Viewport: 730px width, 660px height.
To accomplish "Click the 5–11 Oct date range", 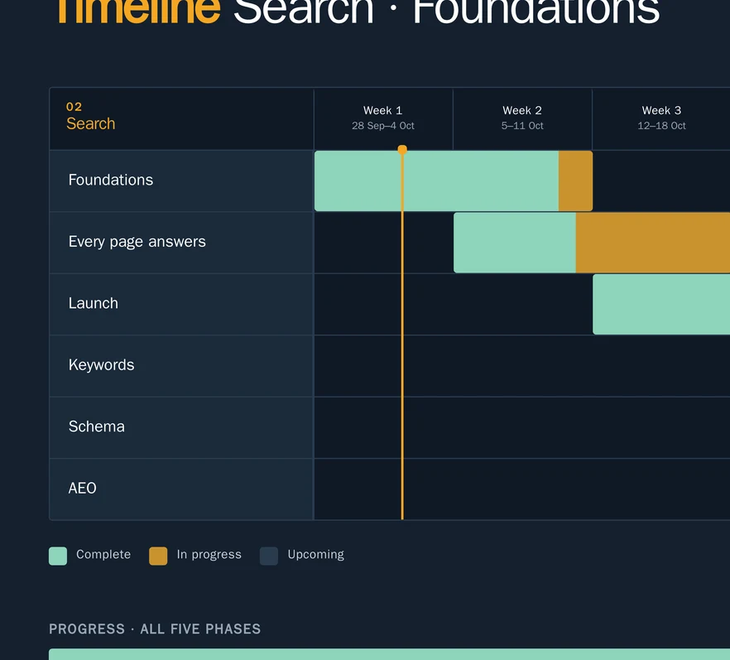I will pos(522,126).
